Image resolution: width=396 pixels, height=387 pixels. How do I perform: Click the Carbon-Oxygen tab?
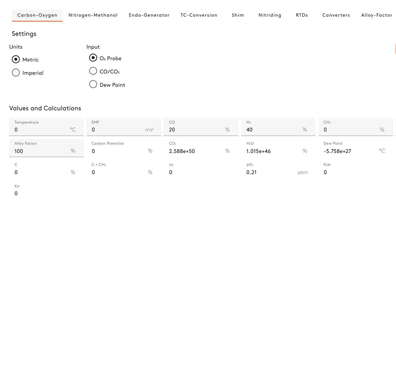coord(37,15)
